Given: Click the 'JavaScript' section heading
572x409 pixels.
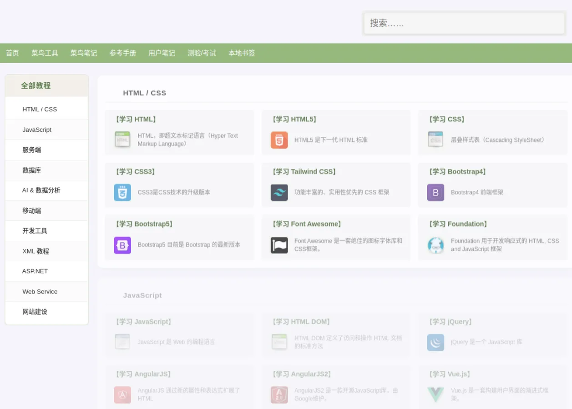Looking at the screenshot, I should pyautogui.click(x=142, y=295).
